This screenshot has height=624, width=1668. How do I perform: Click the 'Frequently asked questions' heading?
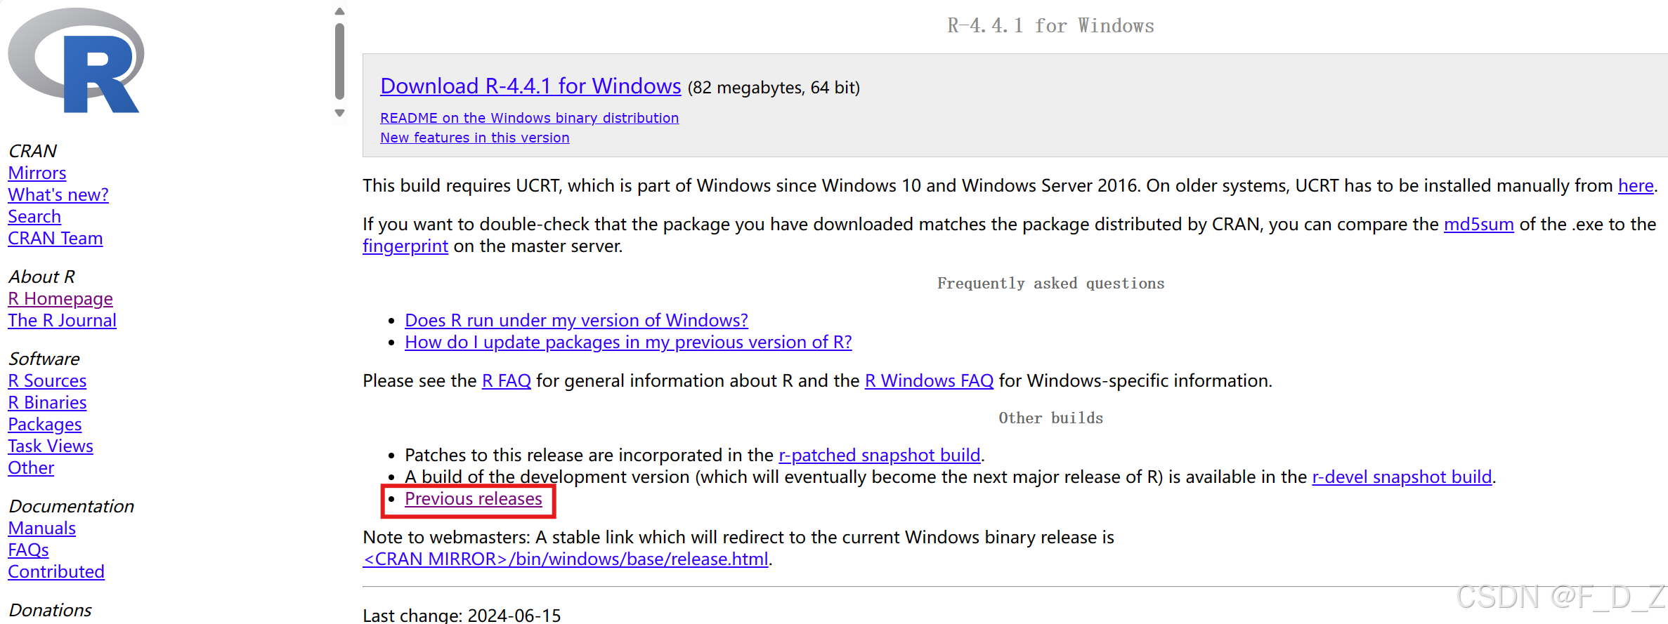[1050, 283]
